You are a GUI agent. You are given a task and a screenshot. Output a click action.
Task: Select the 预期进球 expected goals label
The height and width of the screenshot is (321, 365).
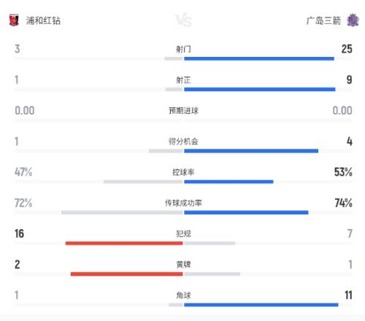pos(183,111)
